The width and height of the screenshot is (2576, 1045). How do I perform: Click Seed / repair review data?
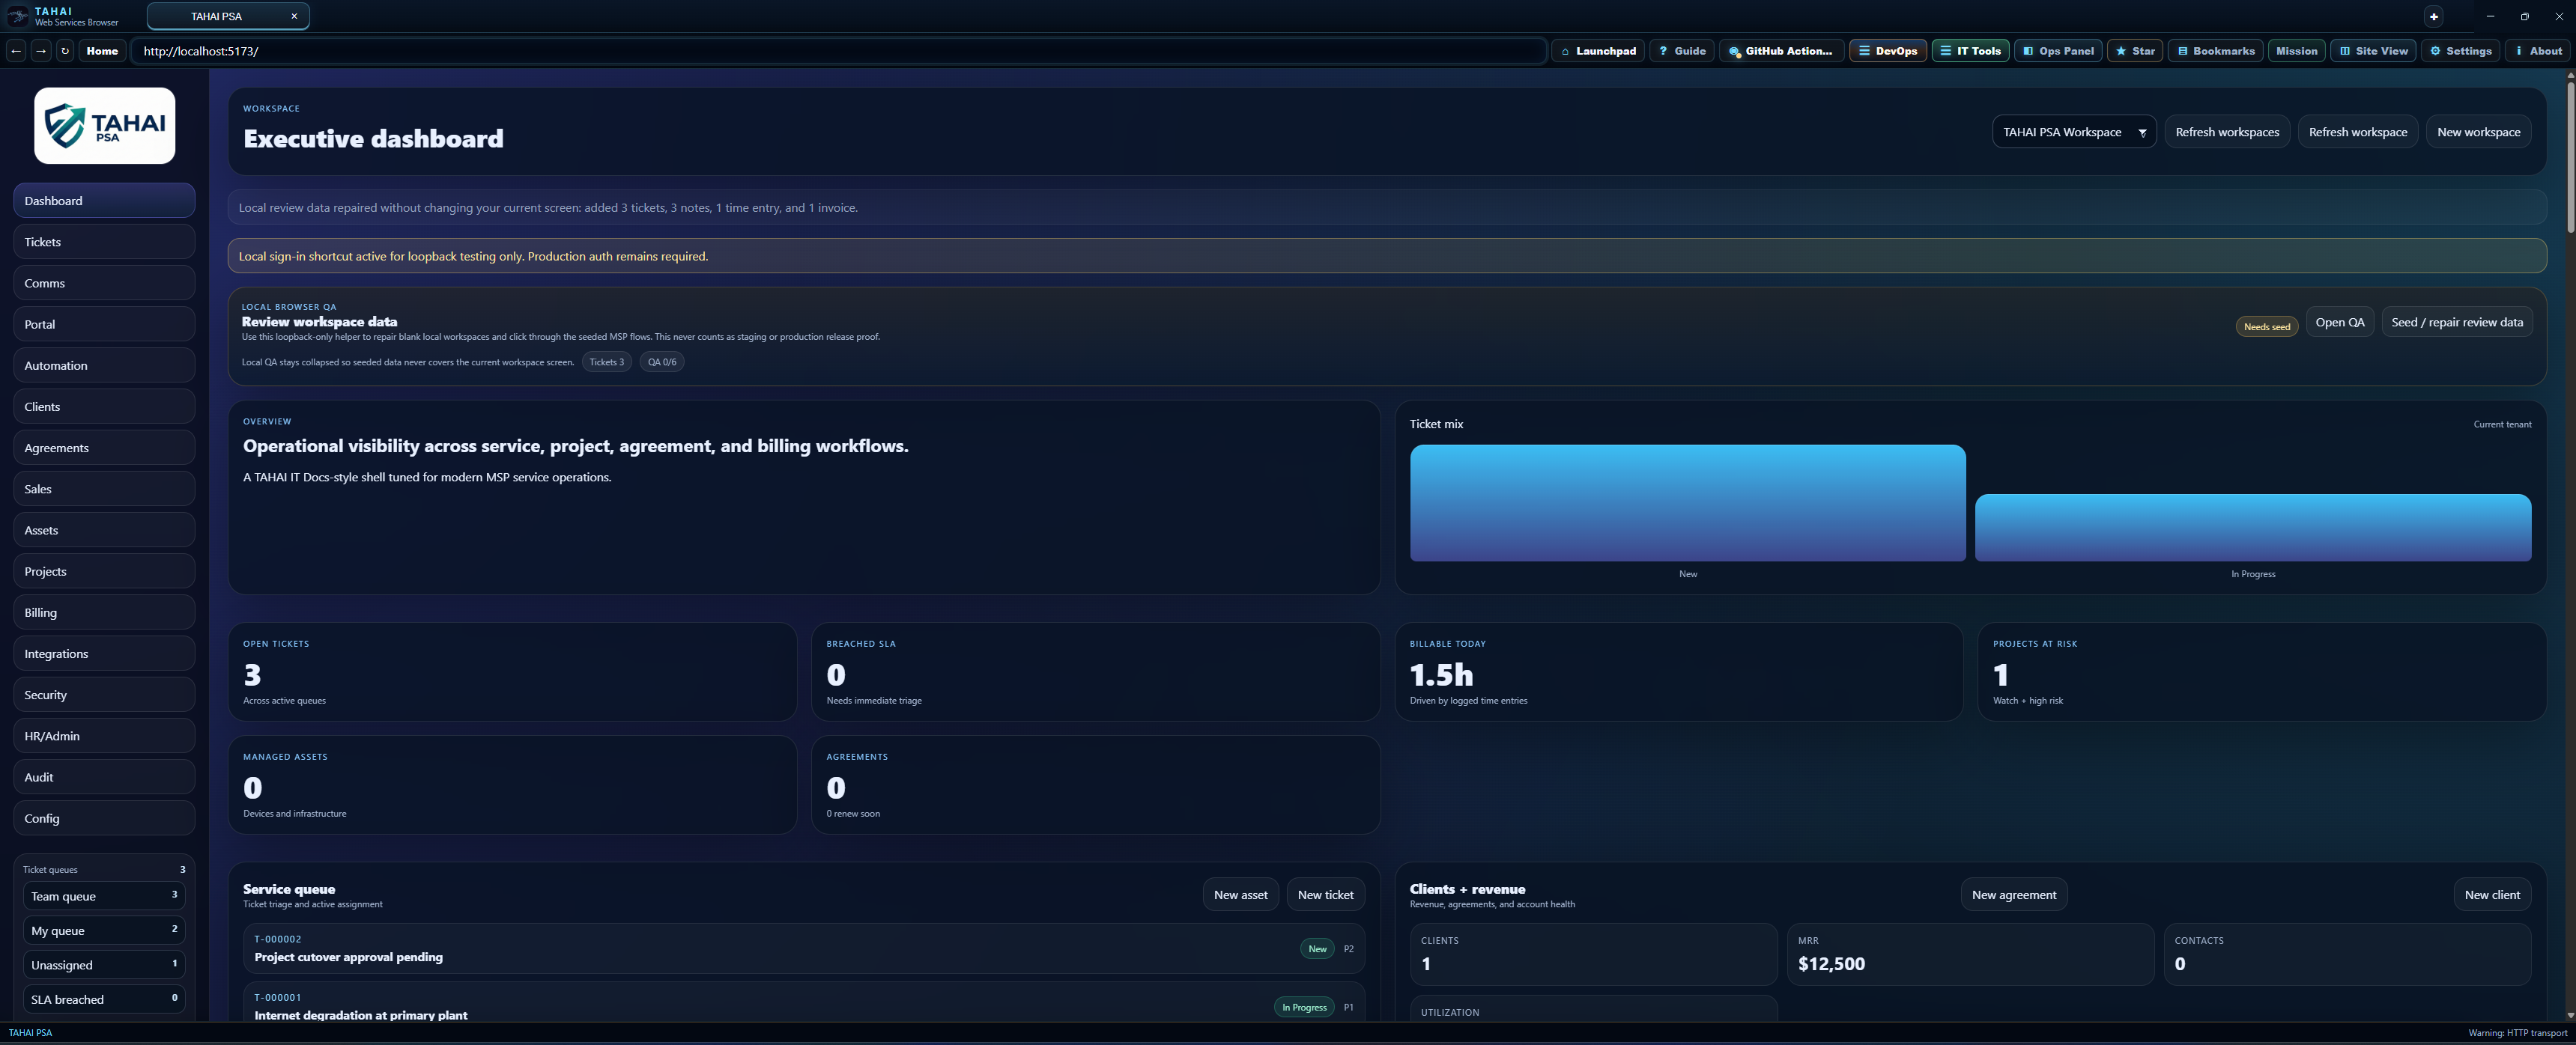pos(2457,322)
